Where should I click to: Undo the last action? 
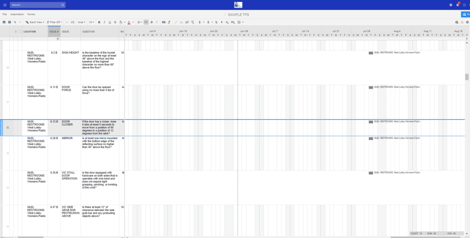(x=15, y=22)
